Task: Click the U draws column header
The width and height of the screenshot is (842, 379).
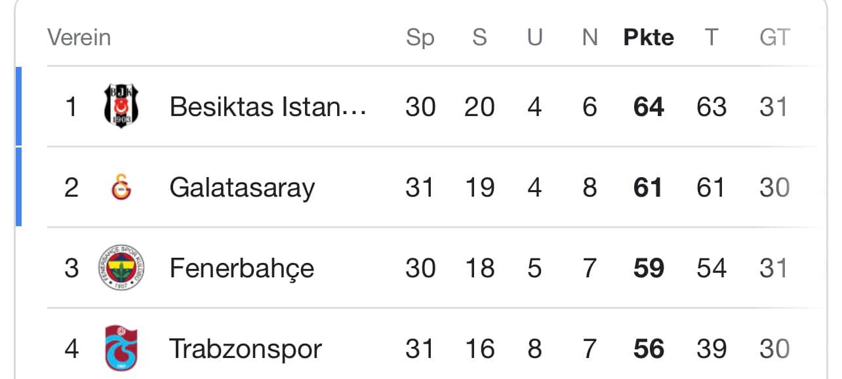Action: [x=535, y=37]
